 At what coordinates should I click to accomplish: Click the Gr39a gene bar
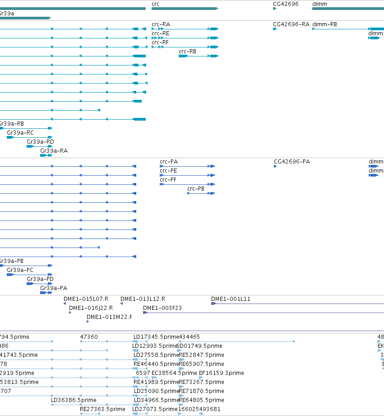pyautogui.click(x=25, y=18)
